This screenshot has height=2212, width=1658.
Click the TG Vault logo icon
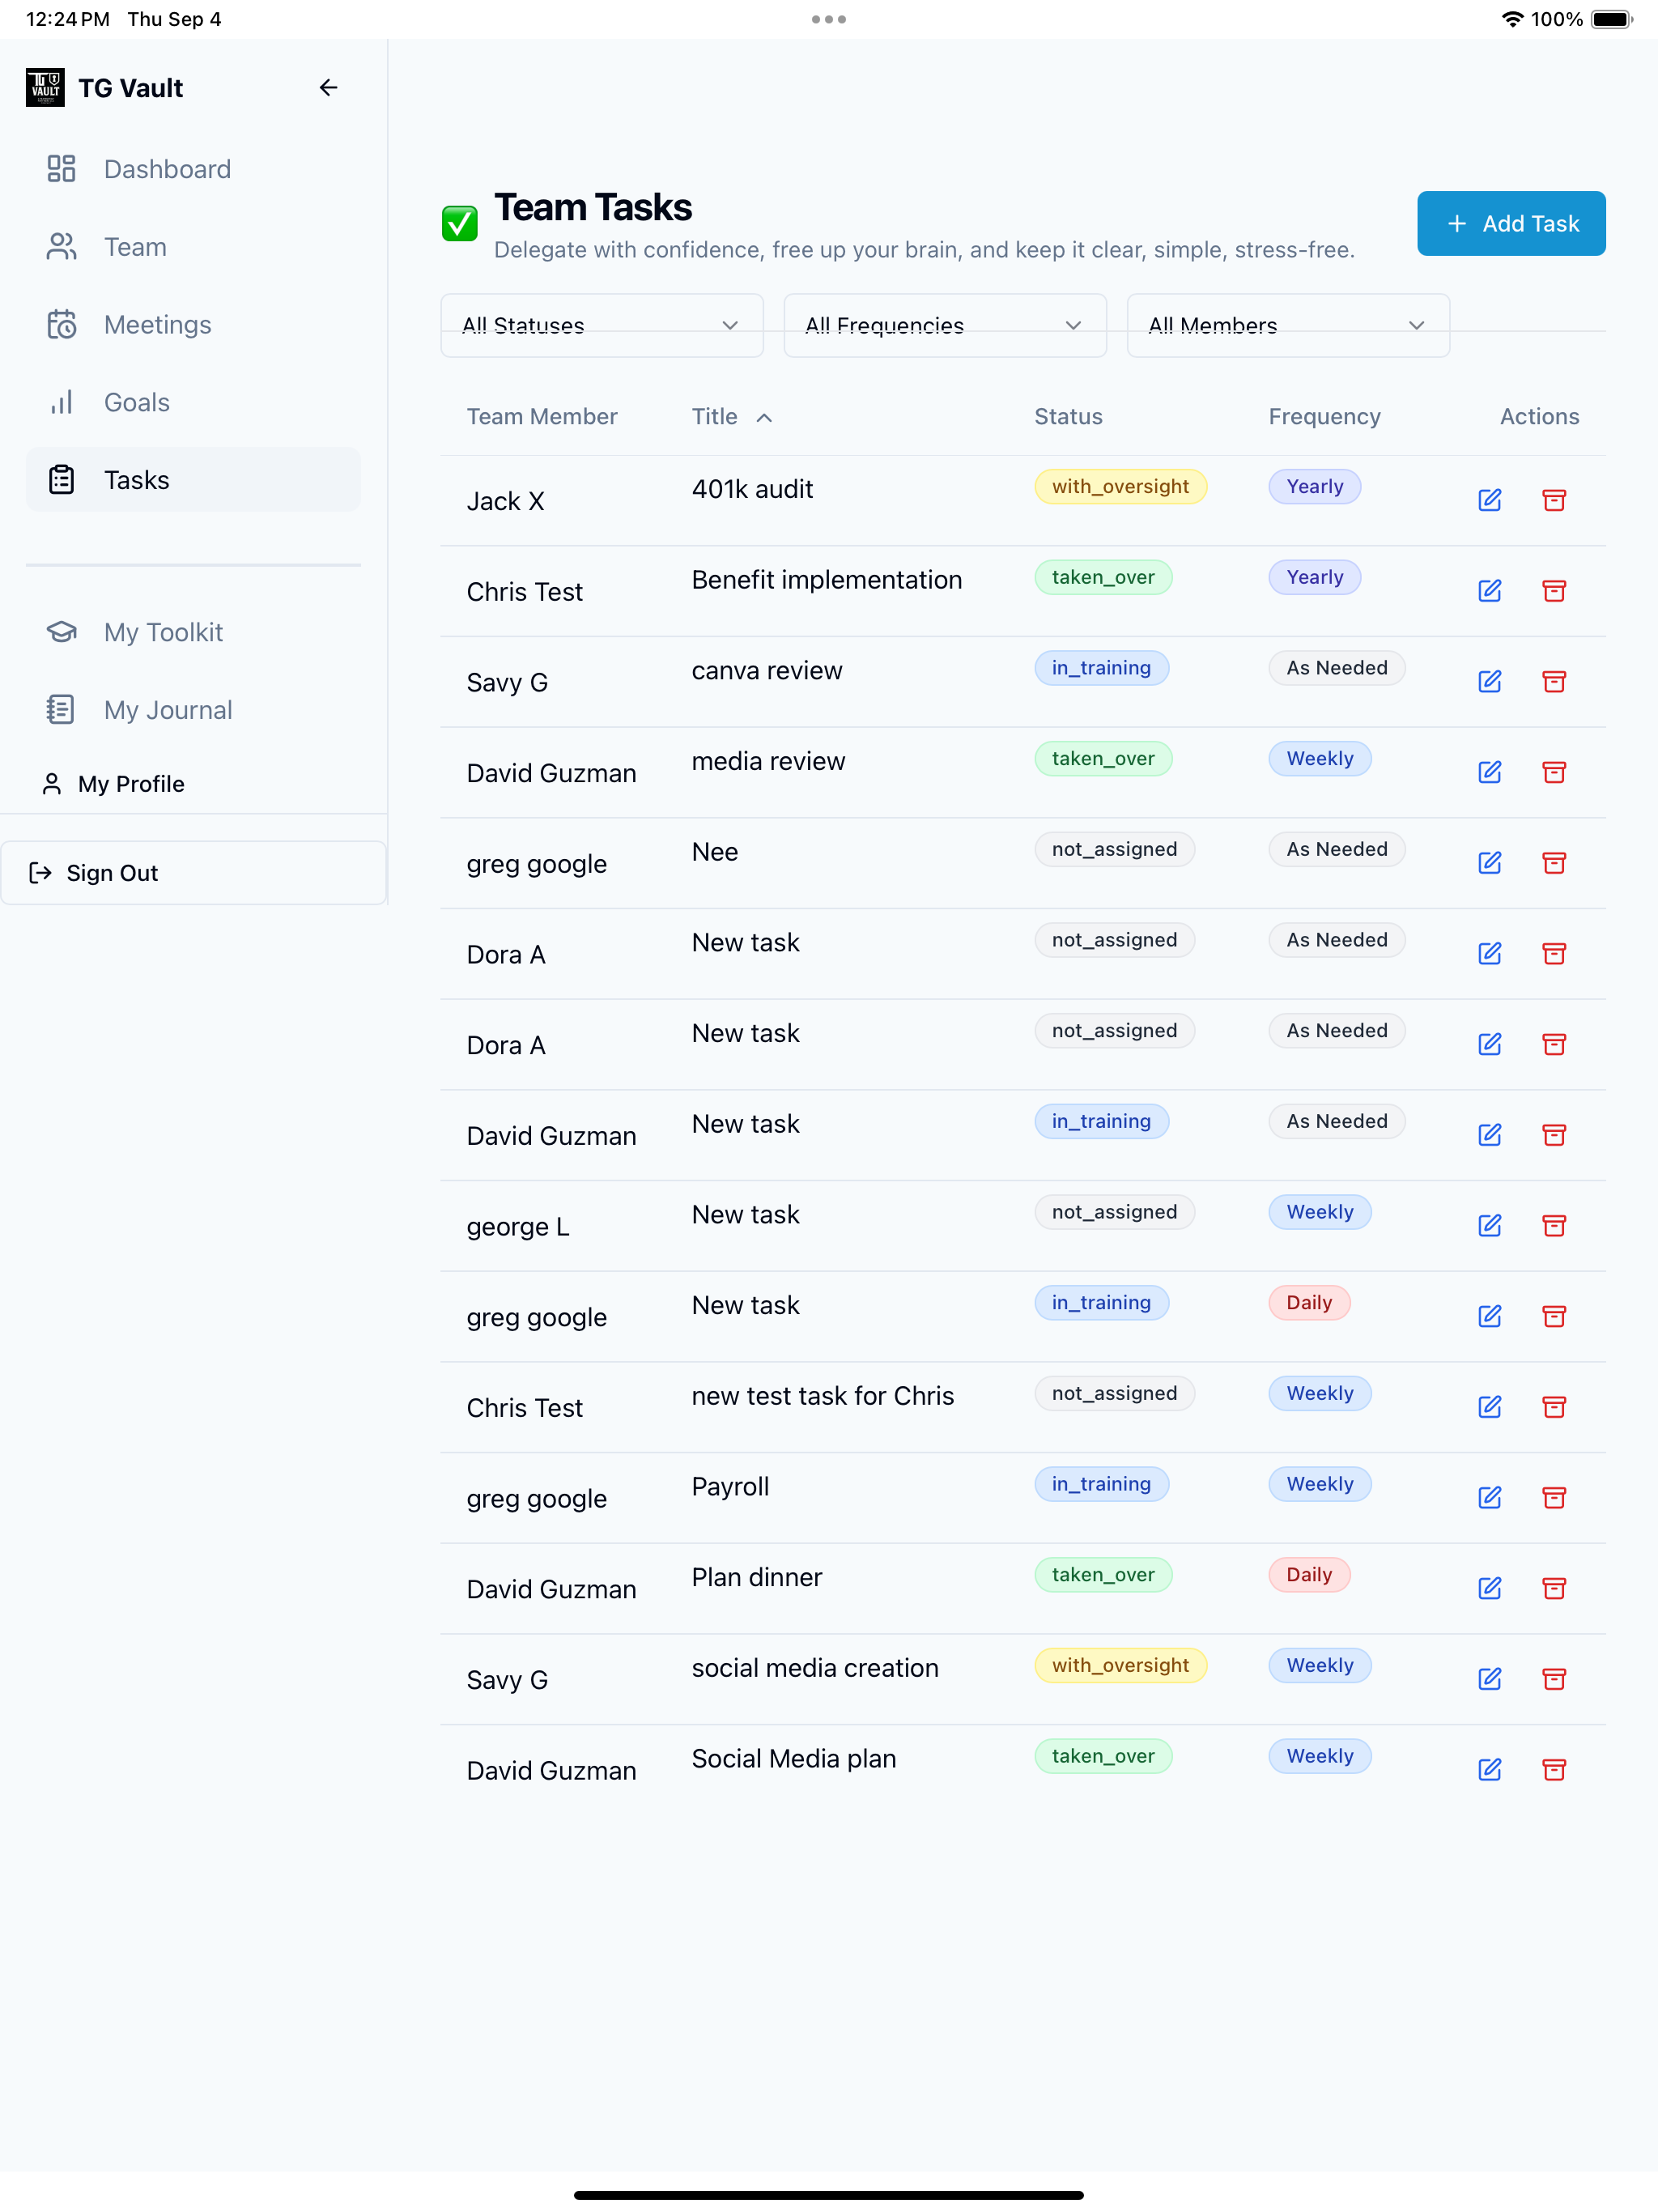(x=45, y=88)
